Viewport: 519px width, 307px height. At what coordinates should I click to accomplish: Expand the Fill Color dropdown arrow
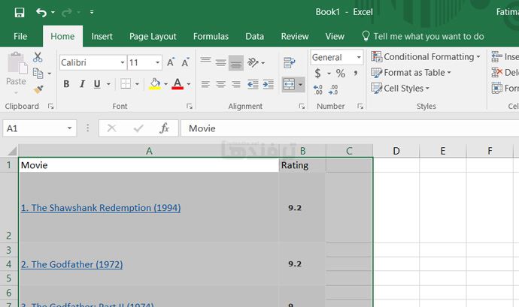[165, 84]
